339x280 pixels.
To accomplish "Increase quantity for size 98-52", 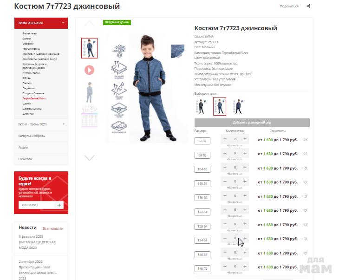I will (245, 153).
